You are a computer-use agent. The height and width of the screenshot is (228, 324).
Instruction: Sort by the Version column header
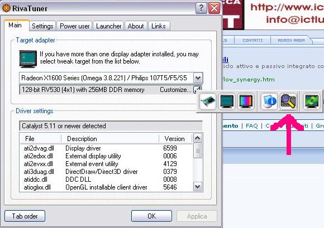click(x=175, y=139)
